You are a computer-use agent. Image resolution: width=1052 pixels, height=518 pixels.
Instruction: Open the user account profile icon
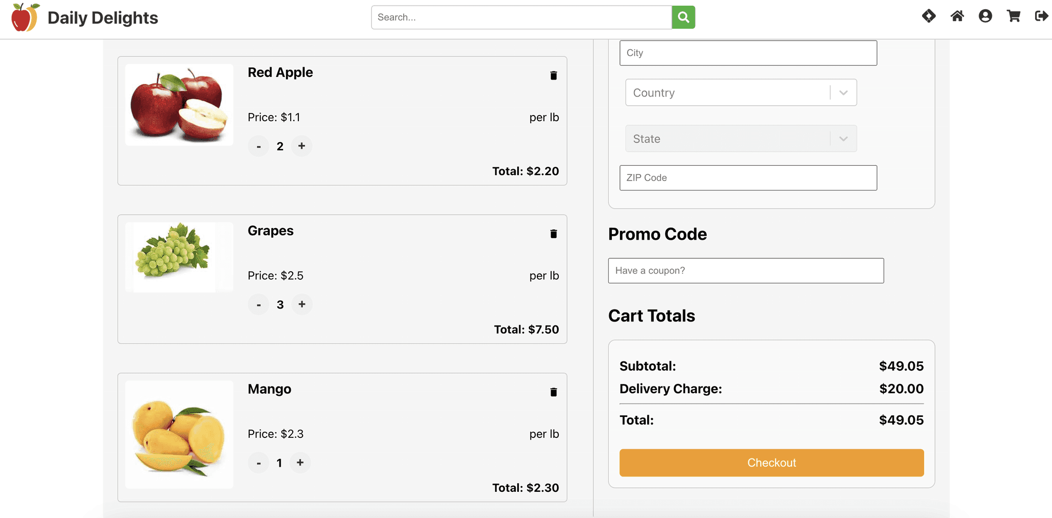[x=985, y=16]
